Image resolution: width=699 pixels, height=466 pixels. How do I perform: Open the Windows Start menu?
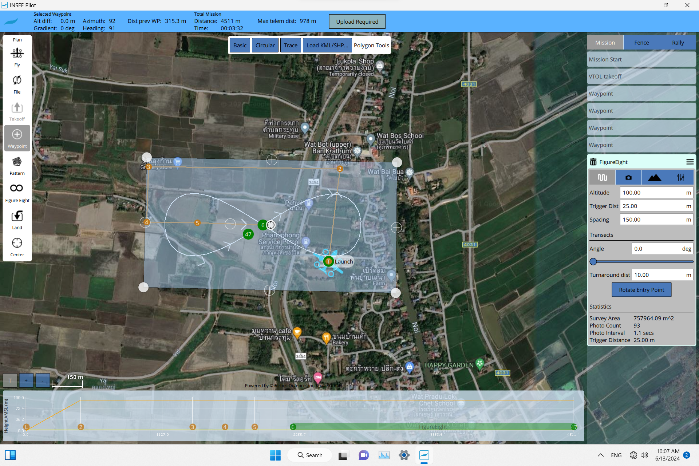point(275,455)
